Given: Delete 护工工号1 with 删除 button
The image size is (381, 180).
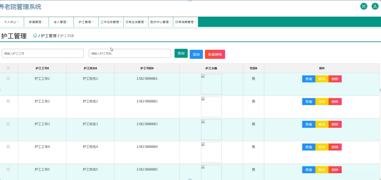Looking at the screenshot, I should point(335,79).
